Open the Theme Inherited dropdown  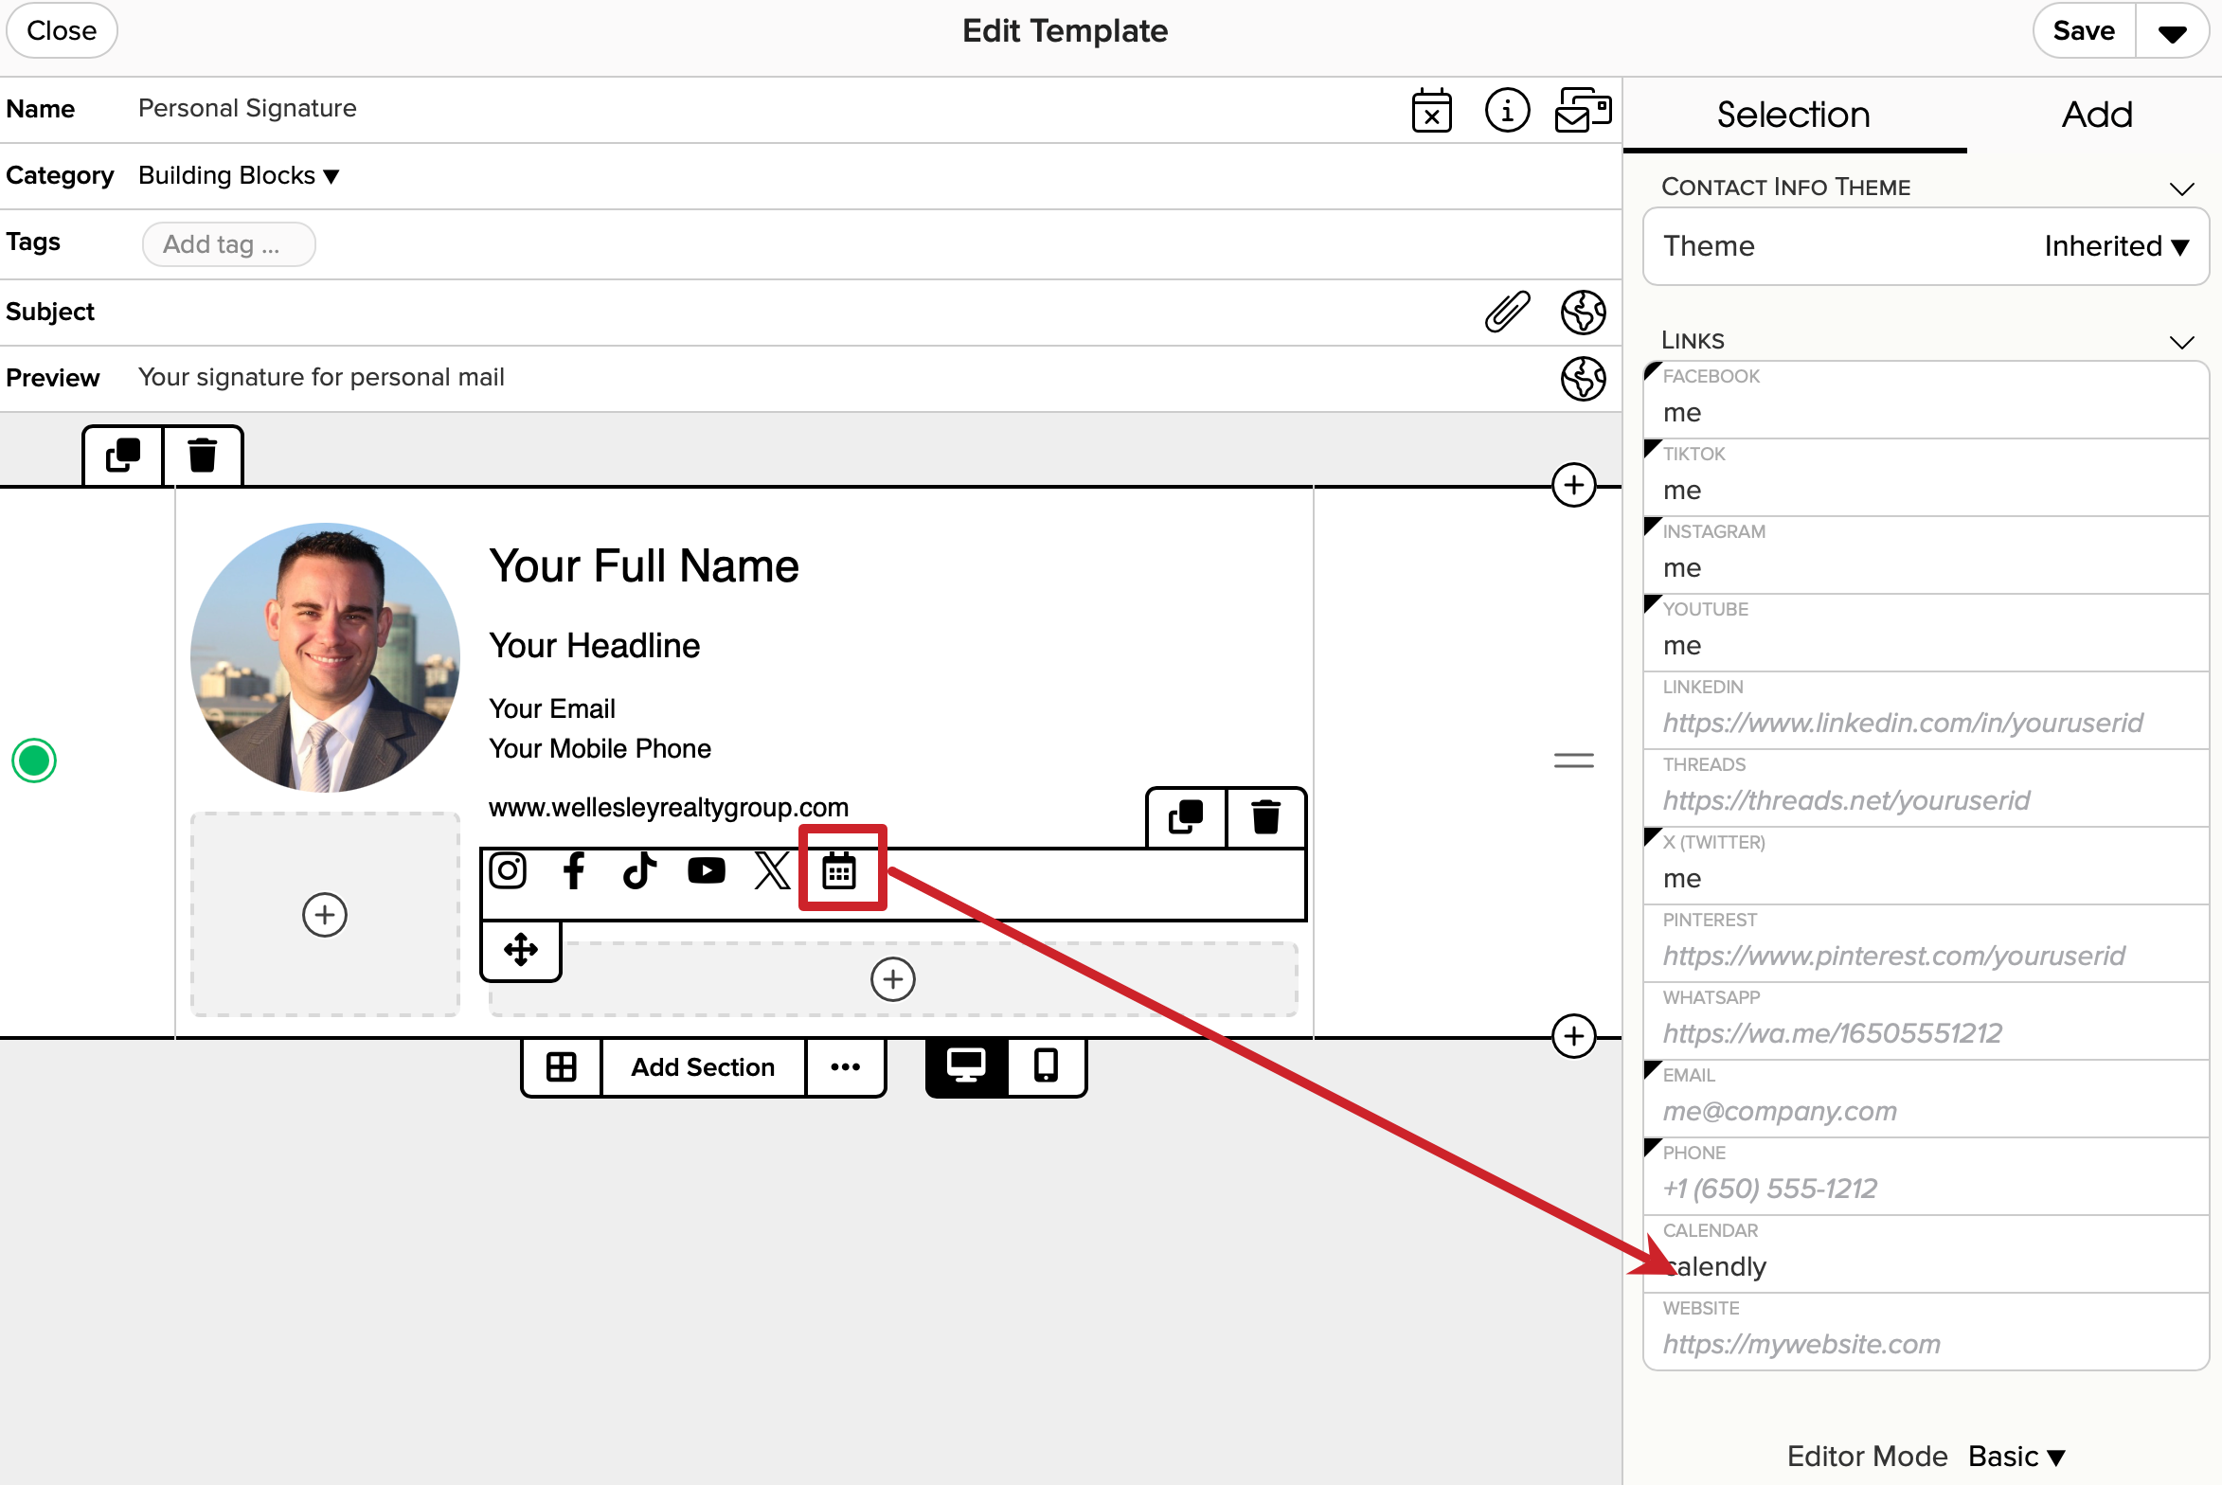(x=2115, y=246)
